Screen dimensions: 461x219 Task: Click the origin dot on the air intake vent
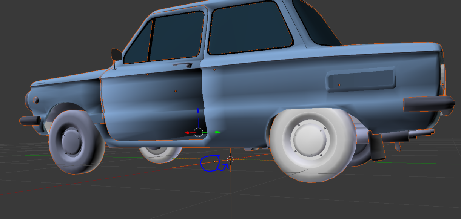point(339,85)
